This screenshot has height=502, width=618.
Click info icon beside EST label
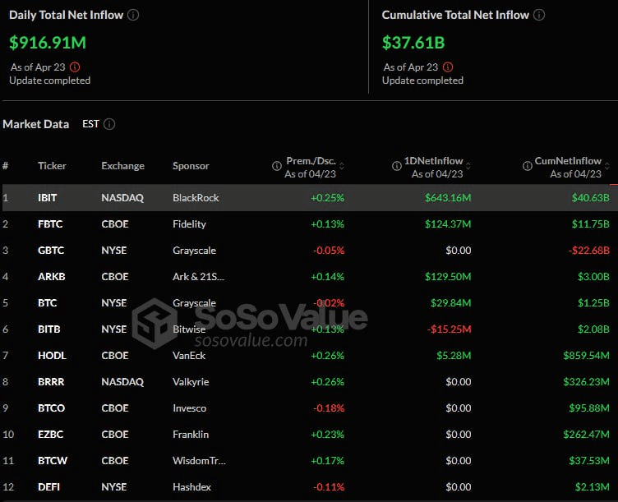coord(109,124)
